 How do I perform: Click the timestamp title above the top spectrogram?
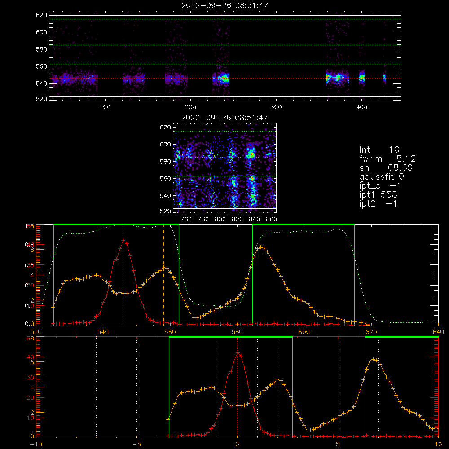coord(224,5)
